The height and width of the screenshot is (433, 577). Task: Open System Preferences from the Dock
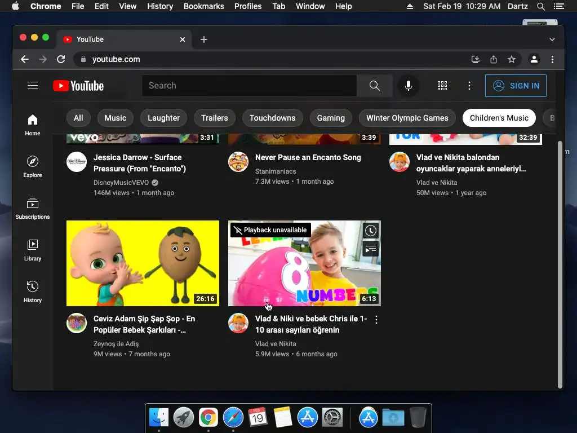click(x=332, y=418)
